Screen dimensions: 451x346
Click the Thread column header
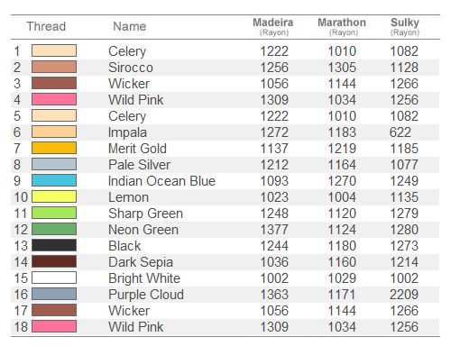pos(46,26)
